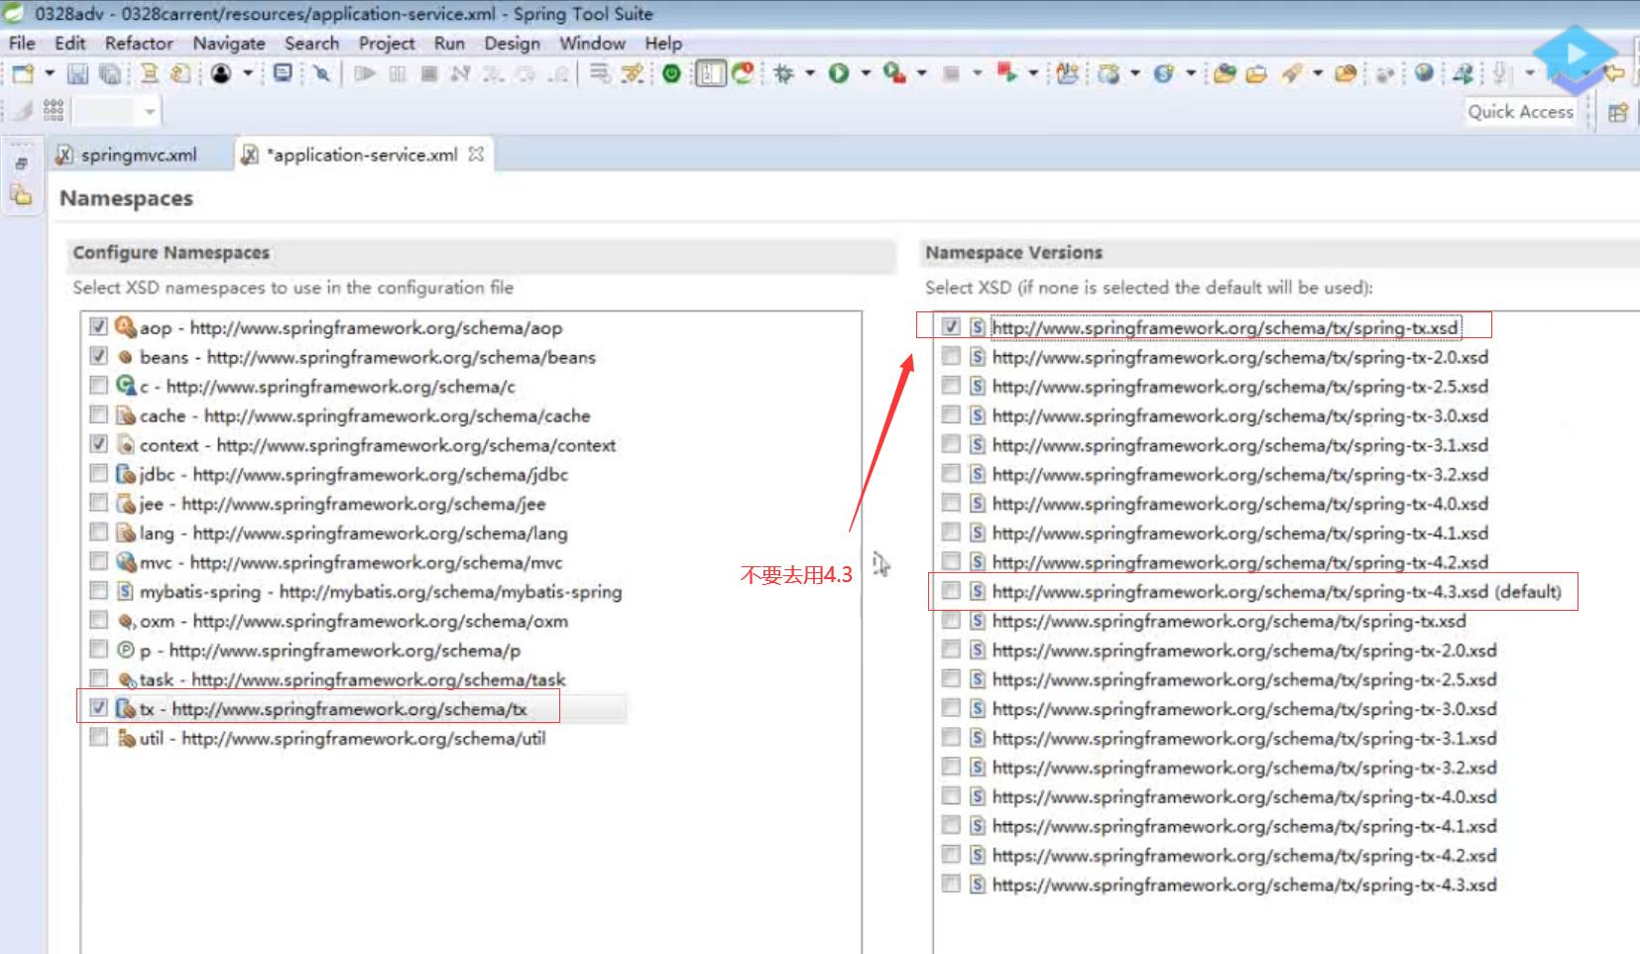Uncheck the aop namespace checkbox
Viewport: 1640px width, 954px height.
coord(98,326)
